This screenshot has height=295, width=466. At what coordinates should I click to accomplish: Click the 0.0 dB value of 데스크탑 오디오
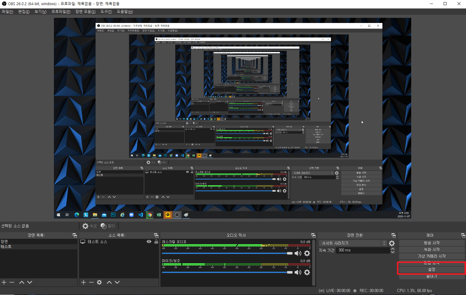coord(305,242)
